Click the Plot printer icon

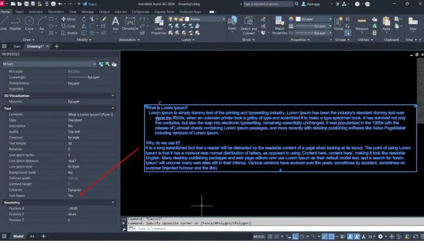tap(53, 4)
